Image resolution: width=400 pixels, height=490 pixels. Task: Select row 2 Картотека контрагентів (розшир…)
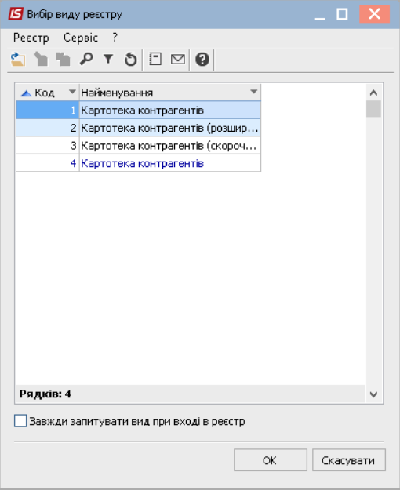click(x=138, y=128)
